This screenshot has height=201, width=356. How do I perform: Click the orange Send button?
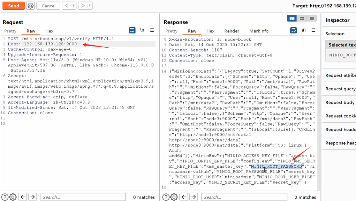[13, 6]
